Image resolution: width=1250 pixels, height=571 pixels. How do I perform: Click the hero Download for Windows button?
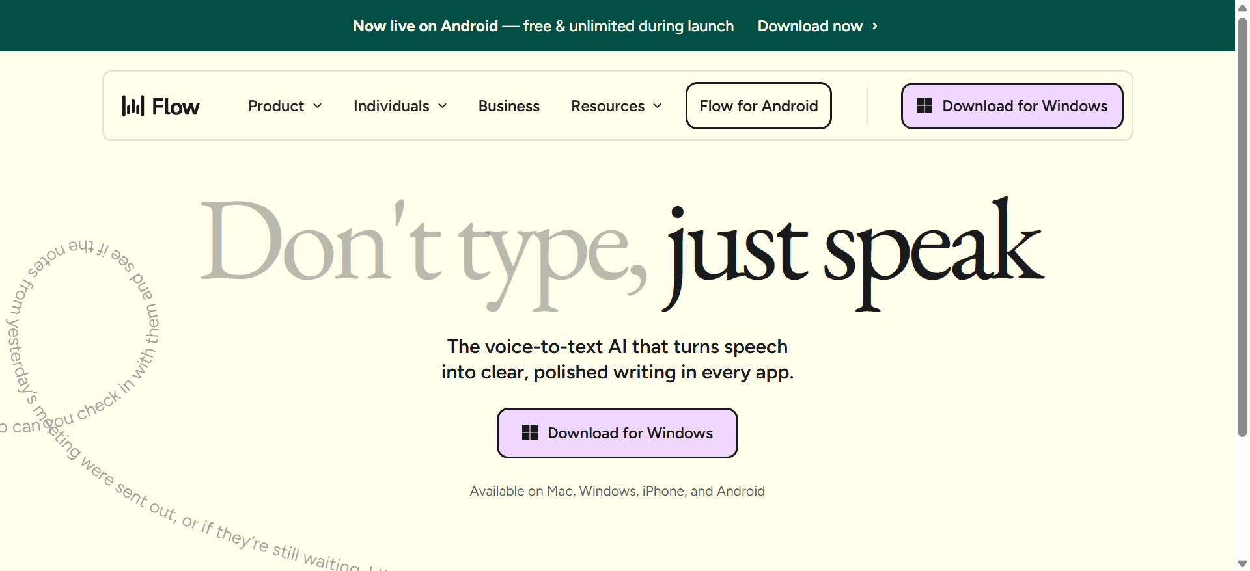(x=617, y=433)
